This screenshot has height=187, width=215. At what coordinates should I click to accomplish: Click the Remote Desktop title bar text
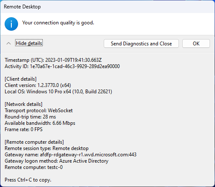(22, 7)
